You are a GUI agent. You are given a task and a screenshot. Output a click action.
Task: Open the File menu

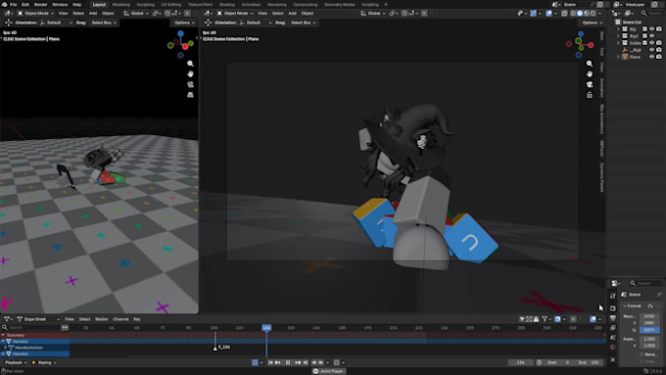pos(13,4)
